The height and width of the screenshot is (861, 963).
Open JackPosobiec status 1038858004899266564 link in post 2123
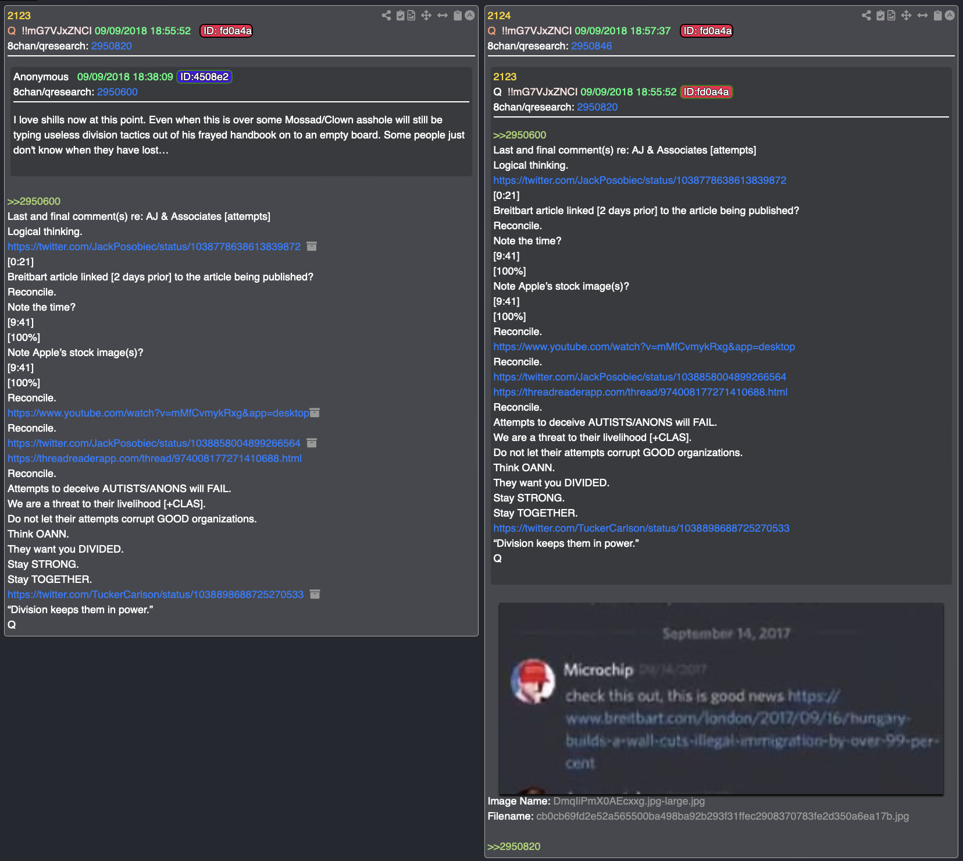coord(154,443)
